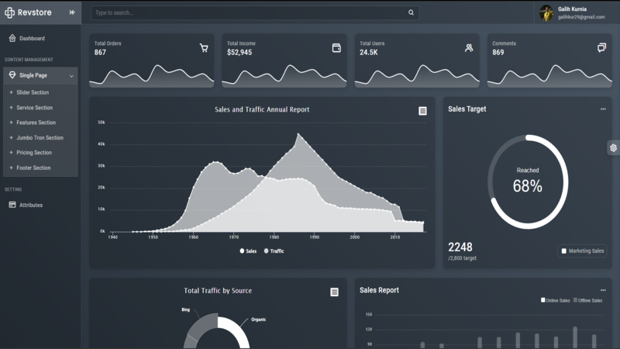Click the galihkur29@gmail.com email text
The height and width of the screenshot is (349, 620).
[581, 17]
